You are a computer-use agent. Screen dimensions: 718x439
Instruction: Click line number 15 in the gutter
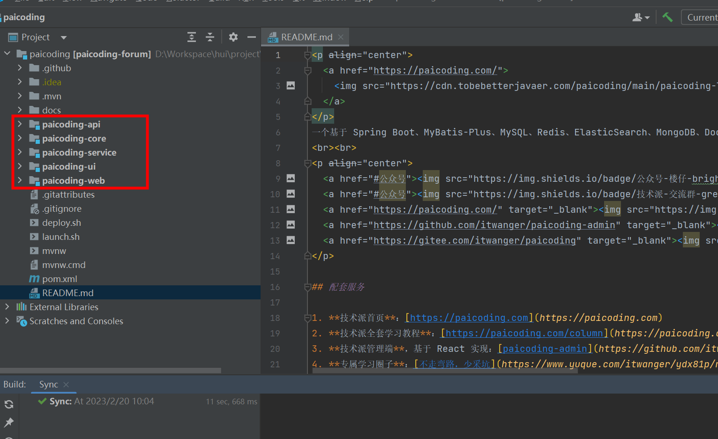pyautogui.click(x=275, y=272)
